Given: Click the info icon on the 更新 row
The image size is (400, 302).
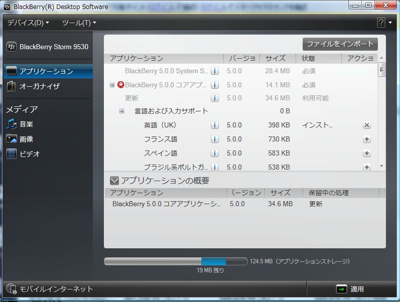Looking at the screenshot, I should click(215, 98).
